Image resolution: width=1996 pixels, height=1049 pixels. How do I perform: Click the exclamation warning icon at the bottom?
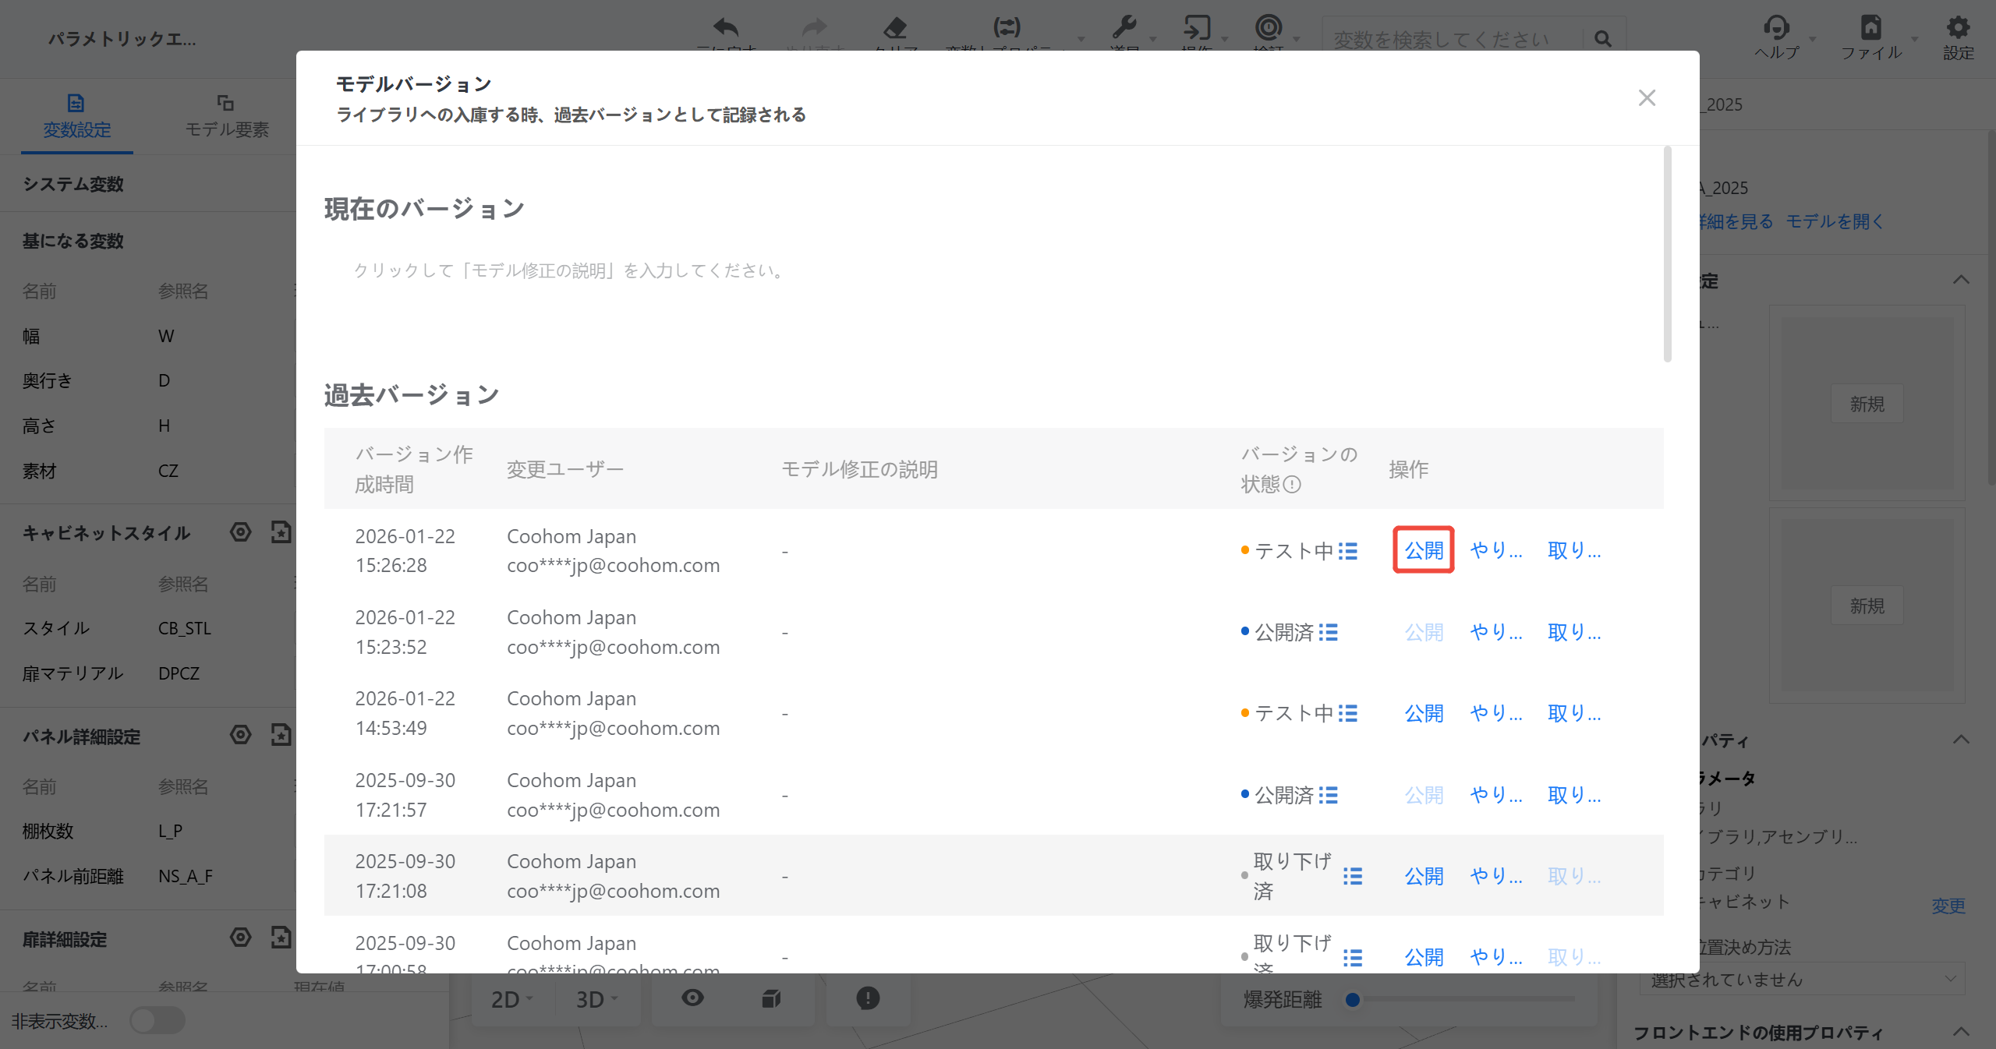[x=868, y=998]
